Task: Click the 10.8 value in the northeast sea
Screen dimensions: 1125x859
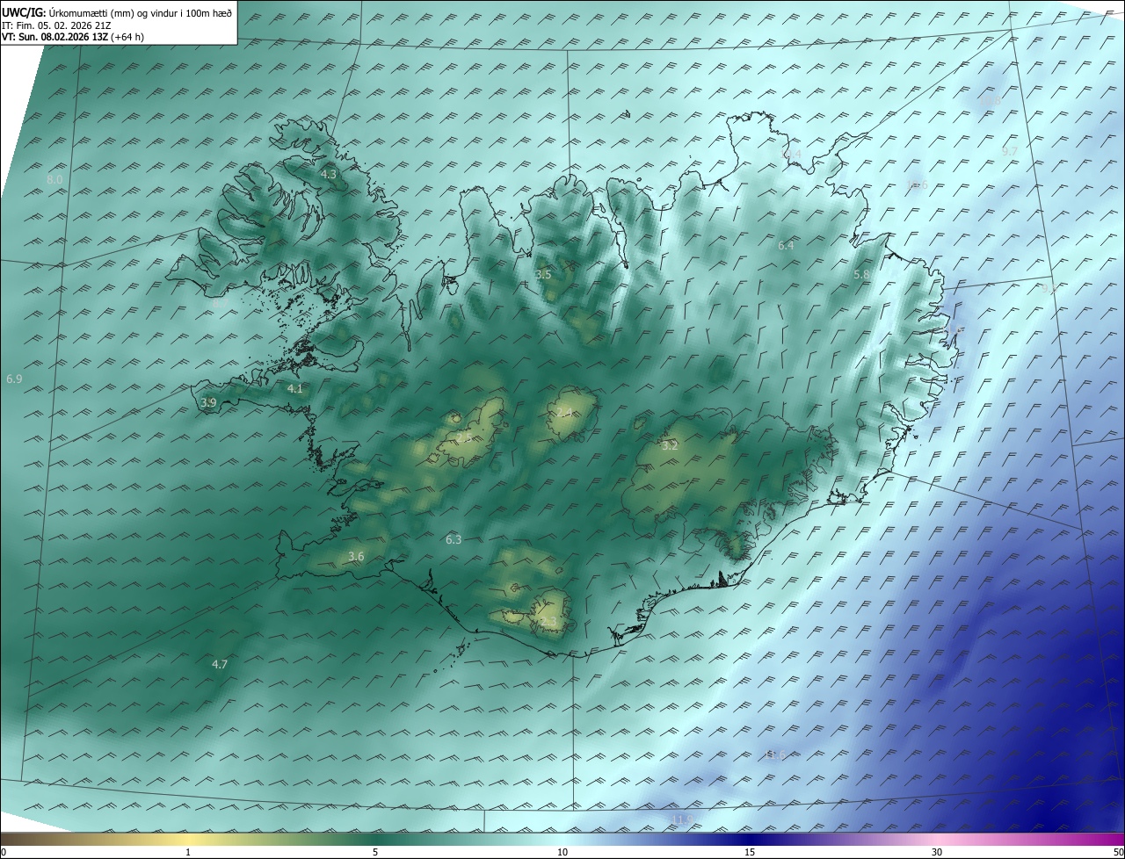Action: point(990,101)
